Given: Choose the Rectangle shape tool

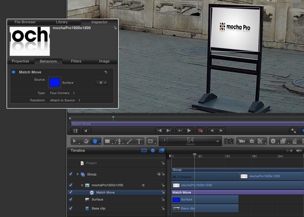Looking at the screenshot, I should pyautogui.click(x=107, y=141).
